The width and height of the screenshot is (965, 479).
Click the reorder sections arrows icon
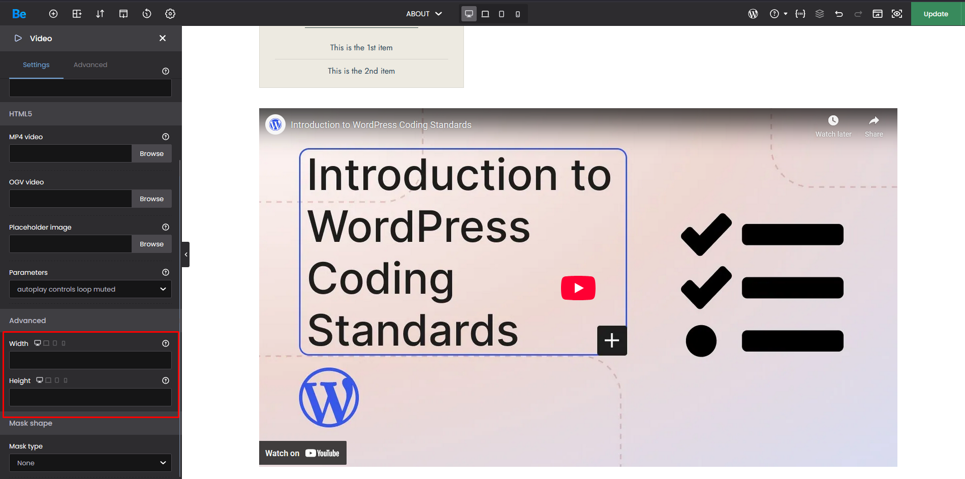(x=100, y=14)
